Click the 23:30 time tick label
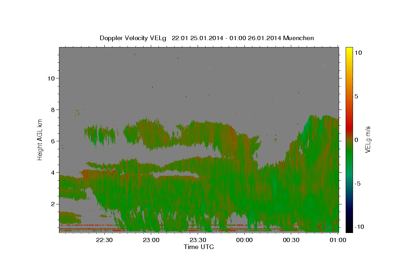The image size is (419, 279). tap(198, 240)
